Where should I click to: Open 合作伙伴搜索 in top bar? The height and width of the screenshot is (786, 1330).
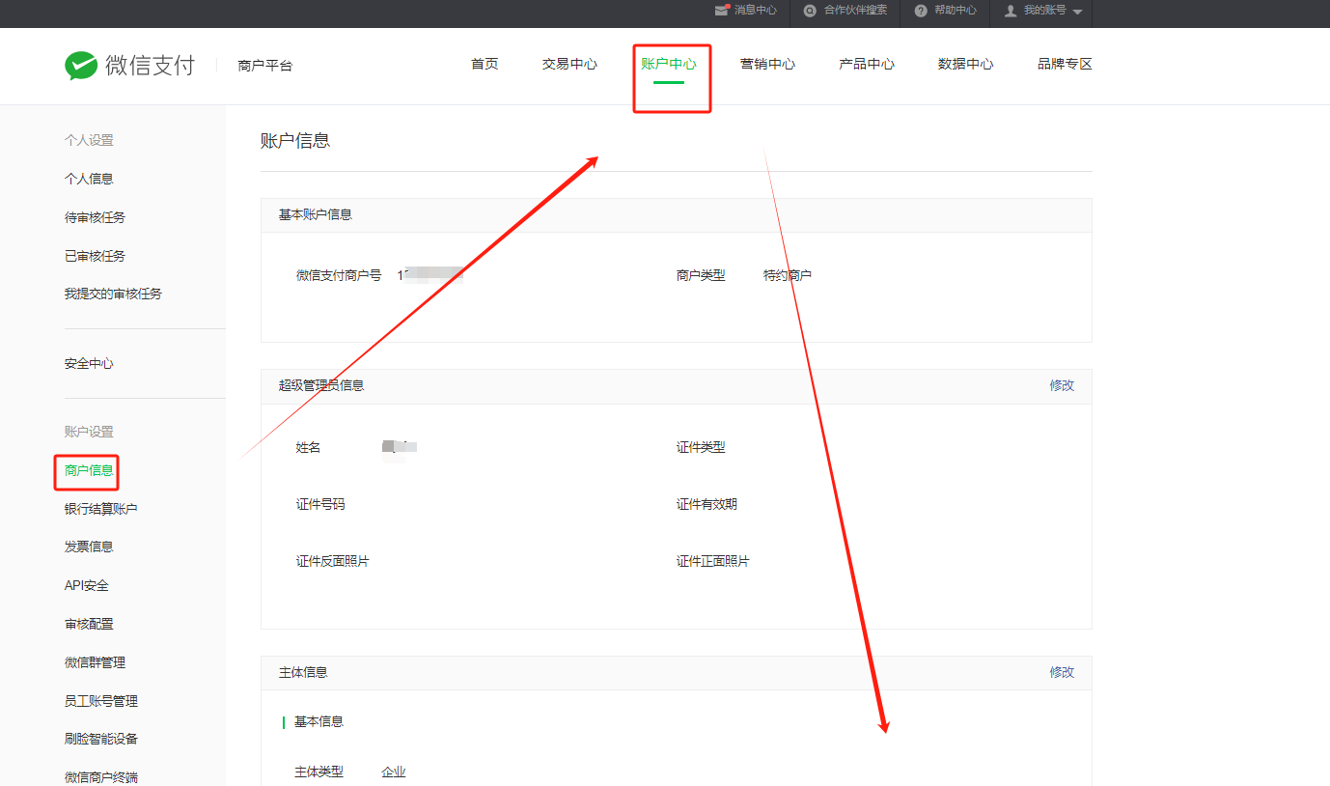[x=855, y=11]
